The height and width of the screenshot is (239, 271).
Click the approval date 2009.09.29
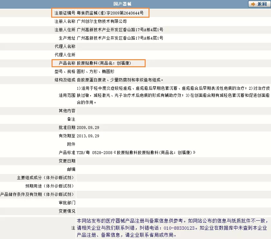(x=88, y=127)
